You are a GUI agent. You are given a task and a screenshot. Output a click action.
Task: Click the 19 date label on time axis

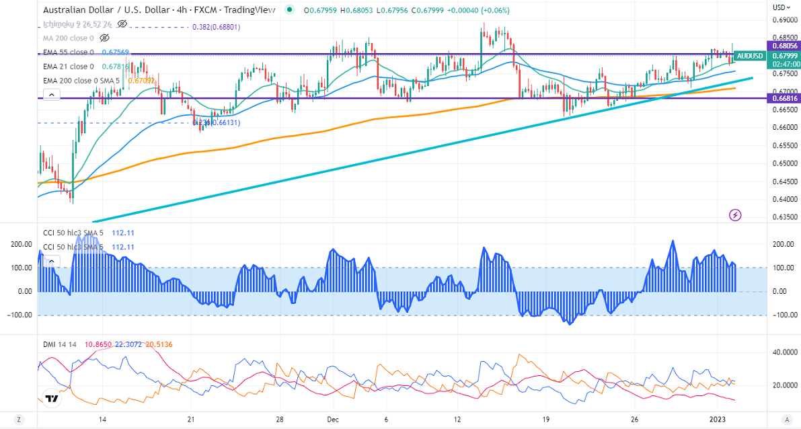pyautogui.click(x=545, y=420)
